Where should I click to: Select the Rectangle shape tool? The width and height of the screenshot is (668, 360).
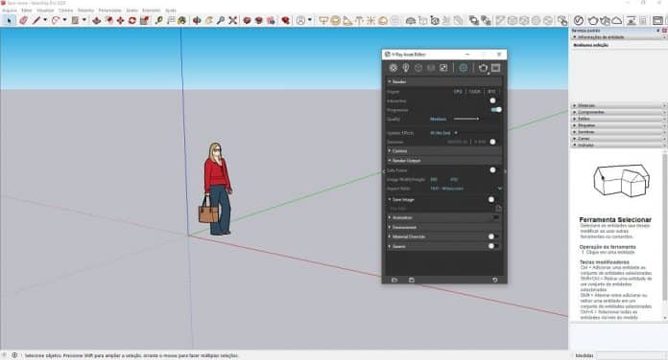point(75,20)
